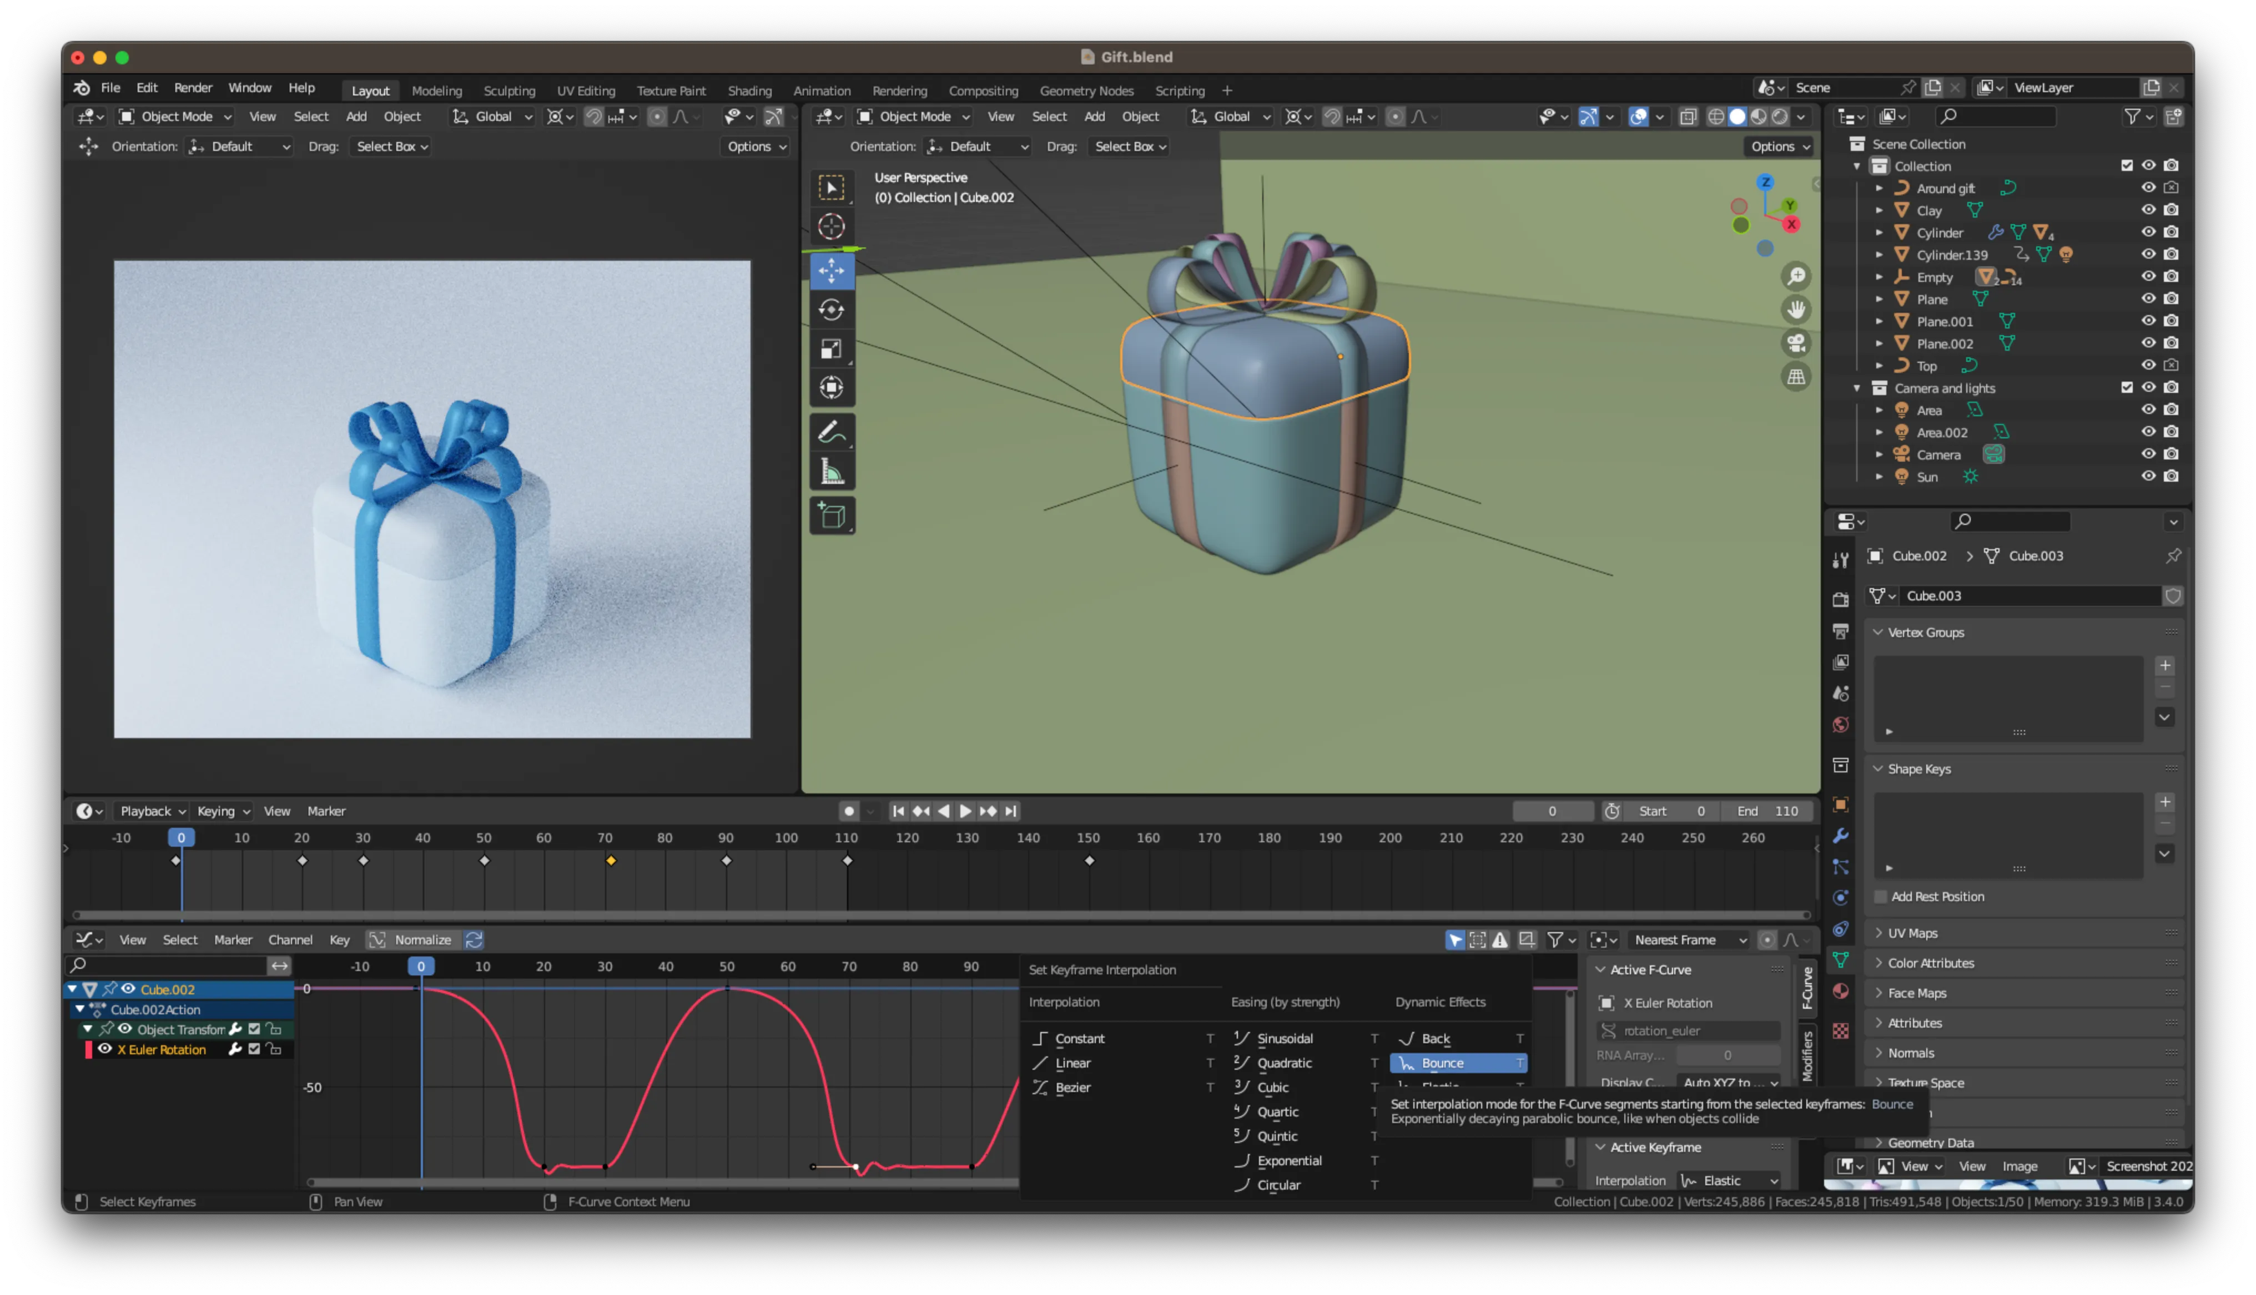
Task: Choose Bounce in the interpolation menu
Action: 1458,1063
